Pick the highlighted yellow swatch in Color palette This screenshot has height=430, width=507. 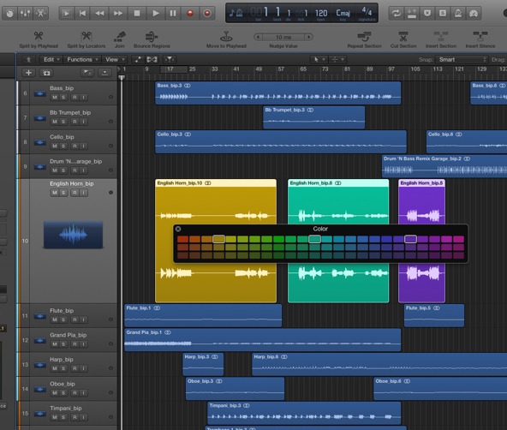point(219,239)
